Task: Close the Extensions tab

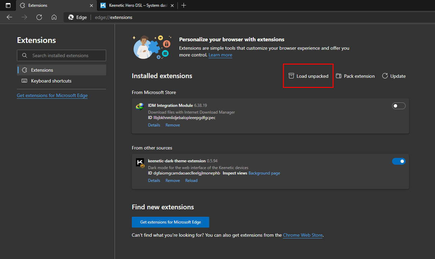Action: click(x=91, y=5)
